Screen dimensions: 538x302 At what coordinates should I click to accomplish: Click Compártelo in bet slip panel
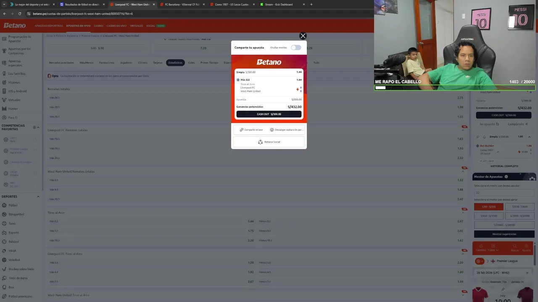518,124
